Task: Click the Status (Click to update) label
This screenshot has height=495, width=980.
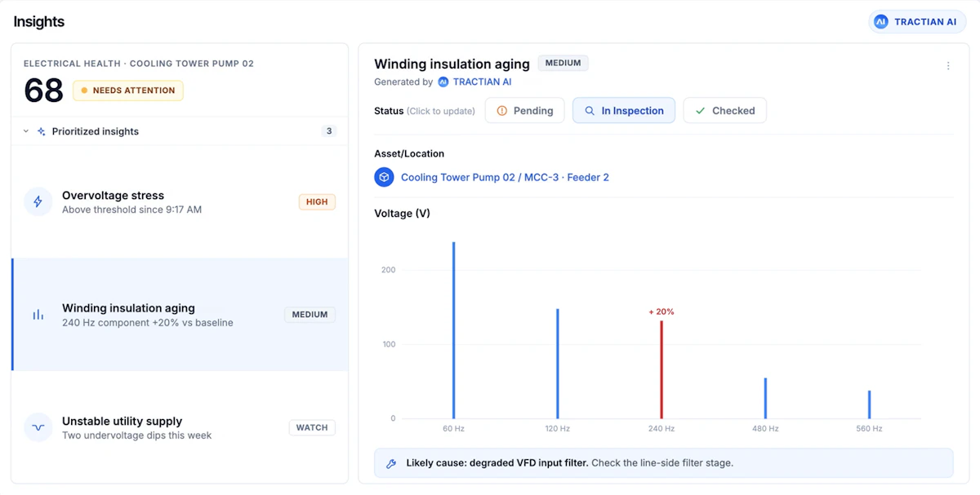Action: (x=425, y=111)
